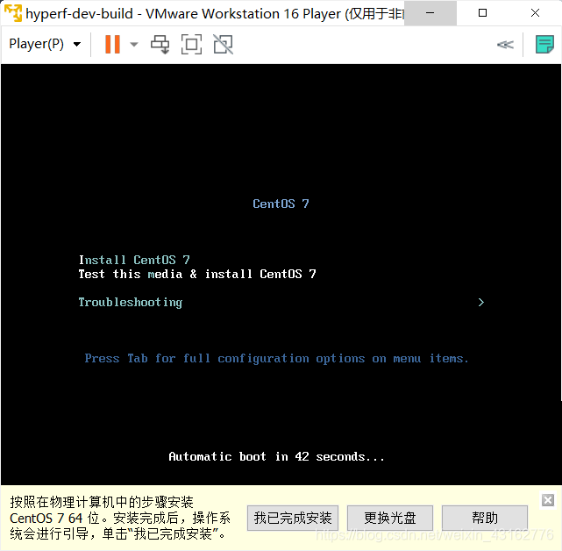Select Install CentOS 7 boot entry

134,260
